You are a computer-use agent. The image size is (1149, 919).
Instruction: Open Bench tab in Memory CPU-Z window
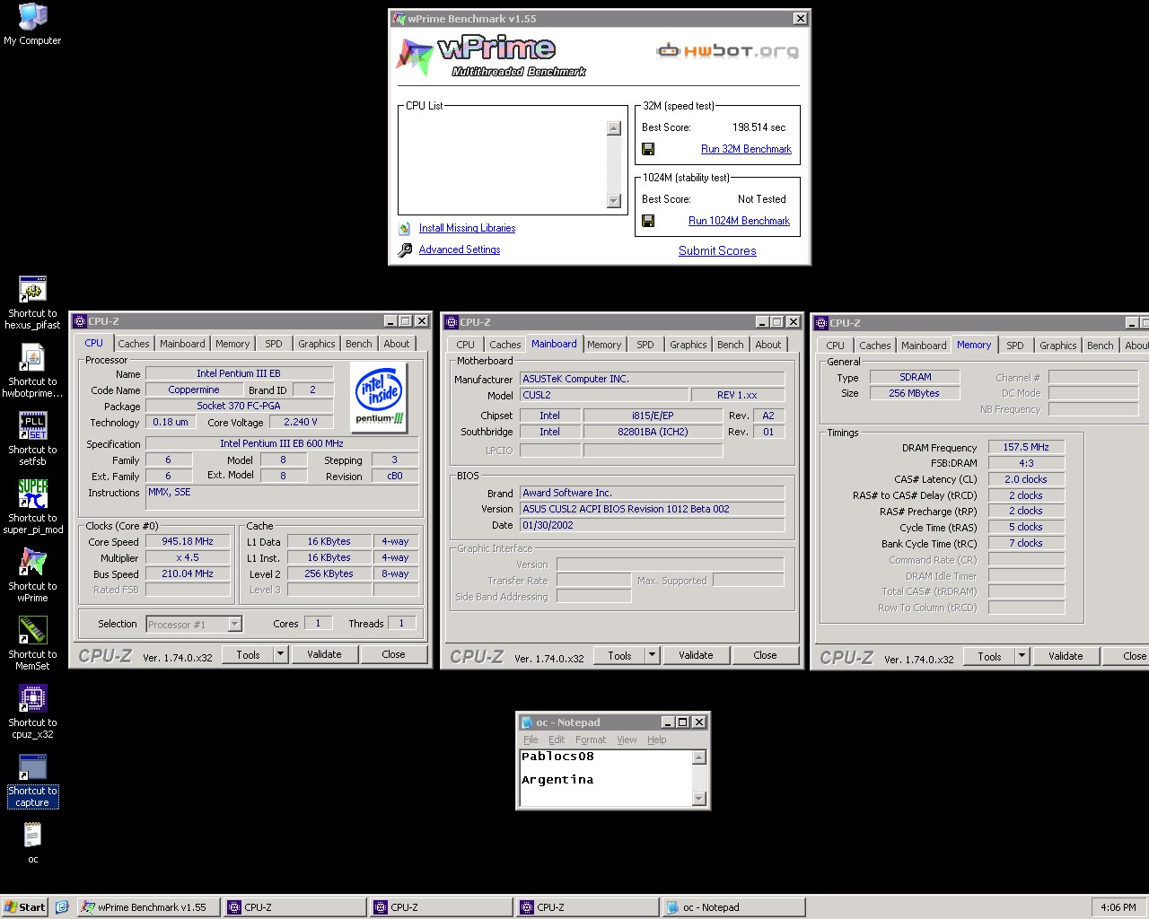(1101, 346)
